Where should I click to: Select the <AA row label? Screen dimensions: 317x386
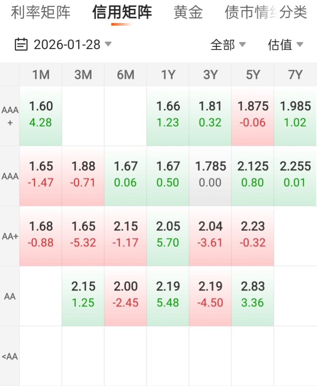(10, 356)
